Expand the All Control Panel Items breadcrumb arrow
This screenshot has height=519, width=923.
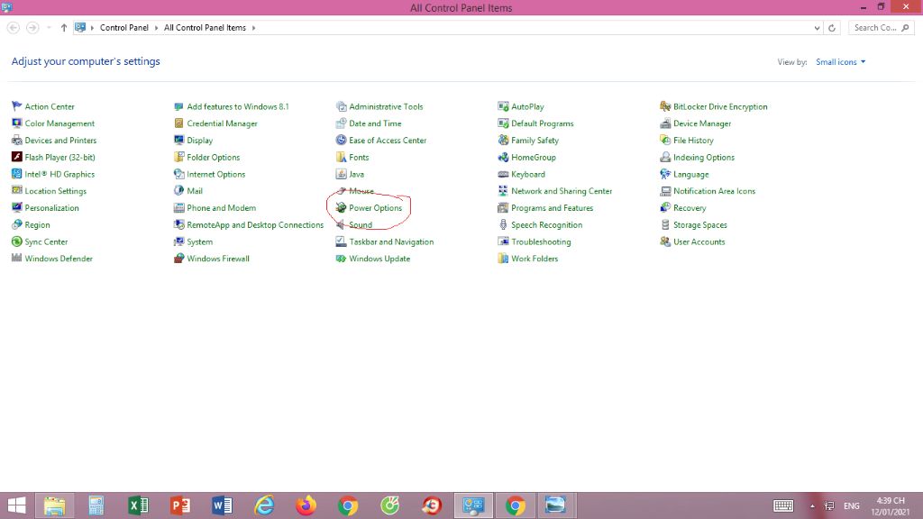(x=253, y=28)
